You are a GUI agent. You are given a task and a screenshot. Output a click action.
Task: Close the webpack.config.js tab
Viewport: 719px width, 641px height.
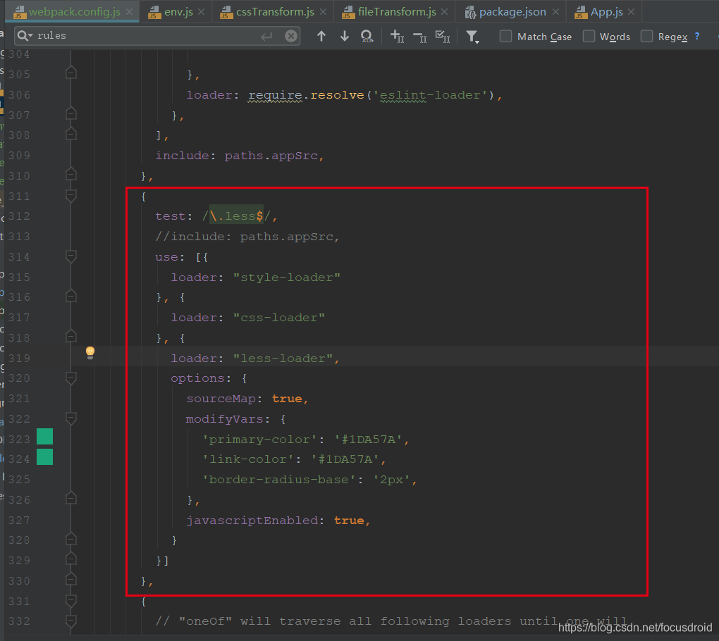click(x=129, y=12)
